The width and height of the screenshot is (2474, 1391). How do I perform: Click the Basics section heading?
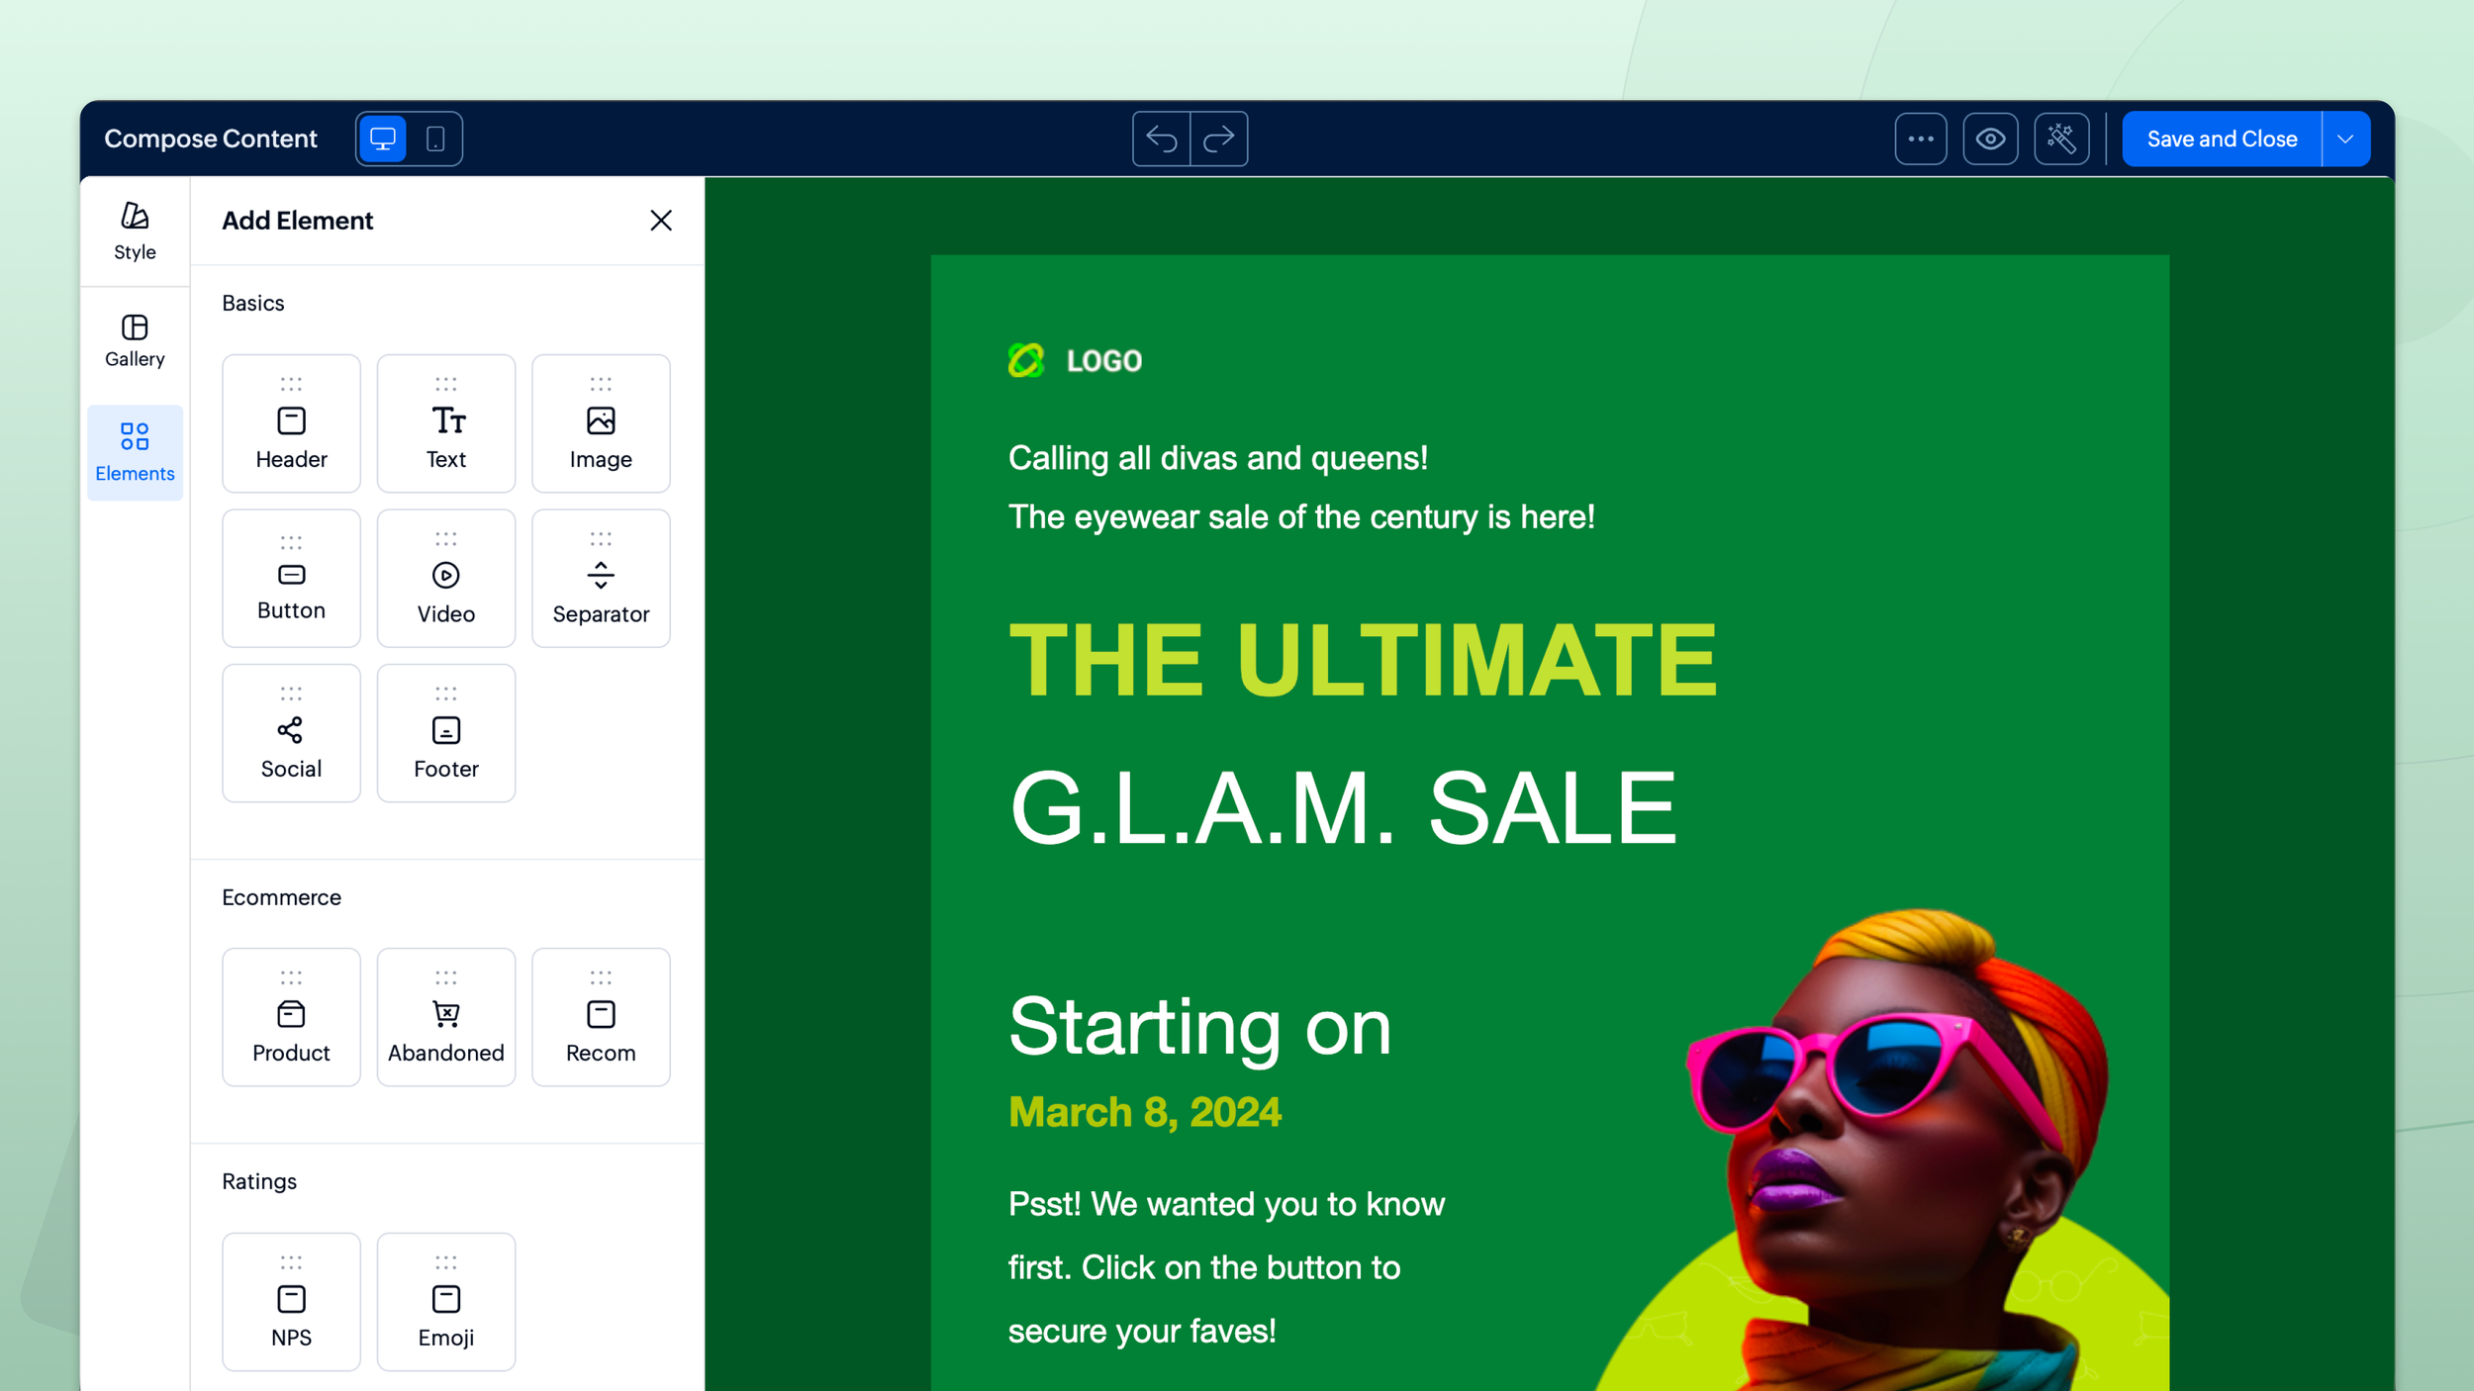tap(253, 303)
